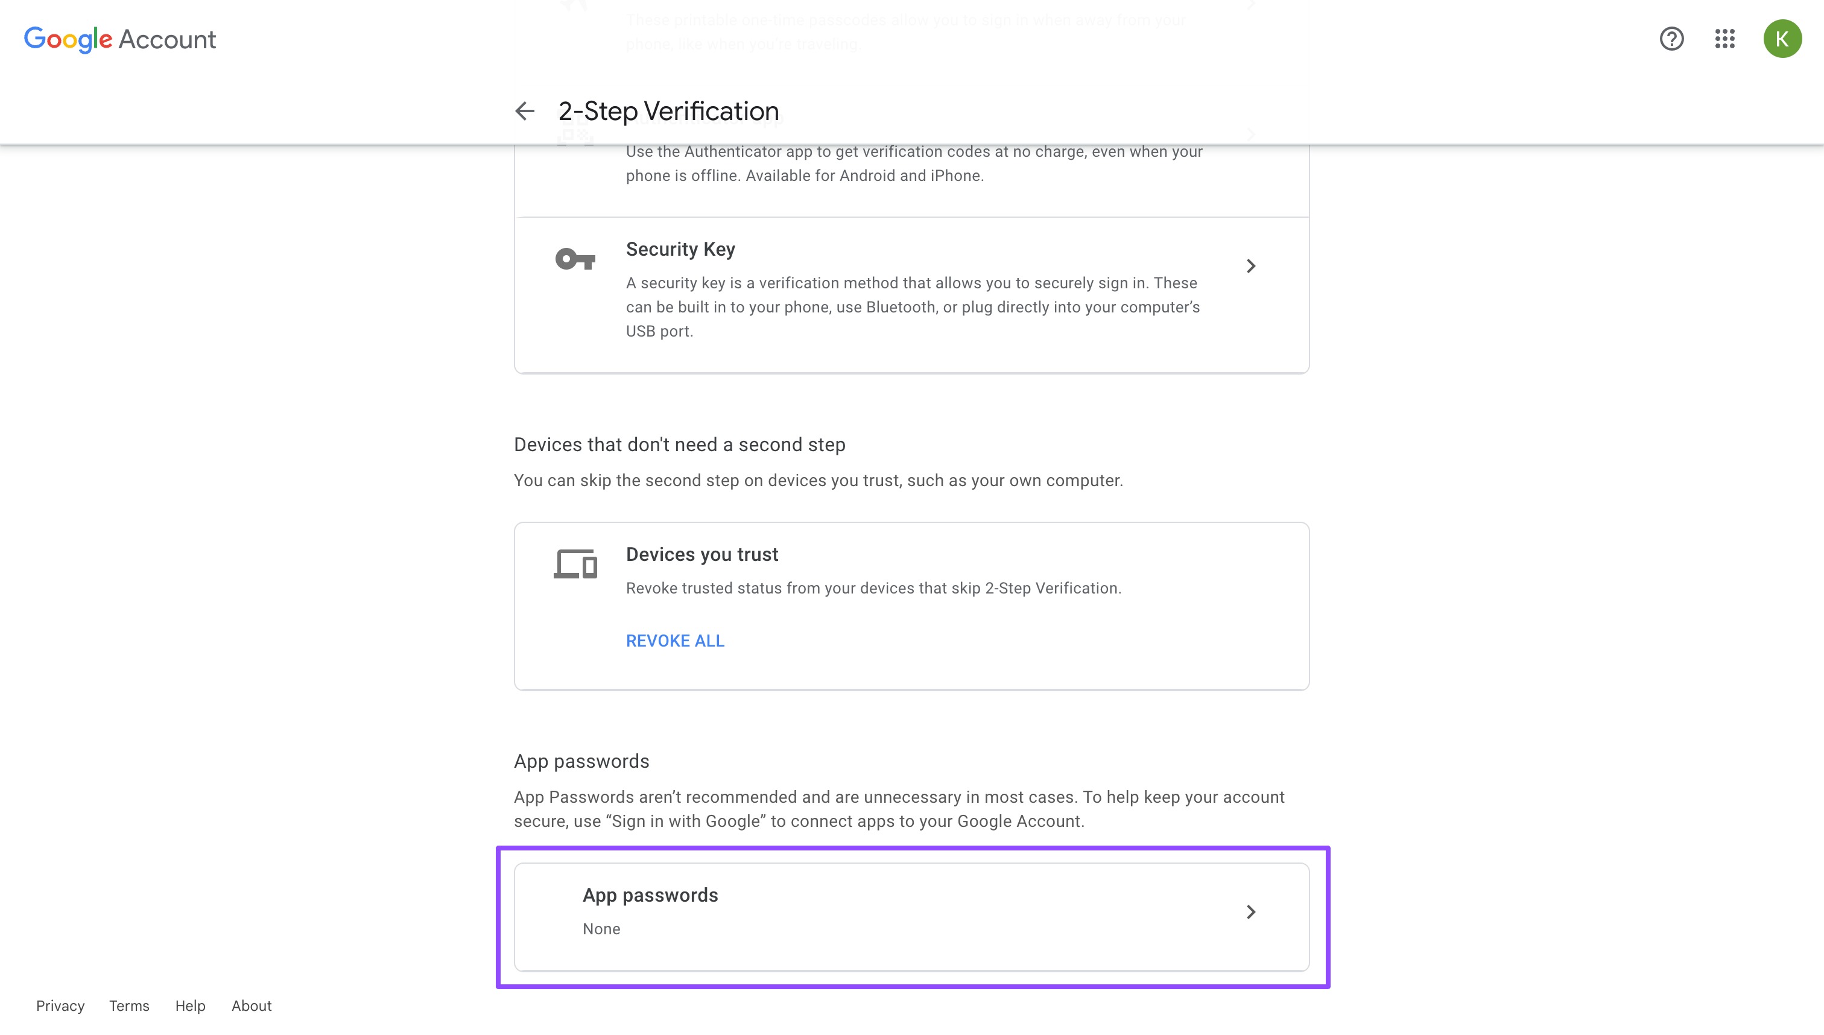
Task: Click the back arrow beside 2-Step Verification
Action: (x=525, y=111)
